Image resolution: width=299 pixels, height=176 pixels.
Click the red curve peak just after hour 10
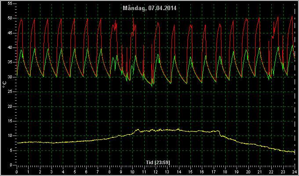click(x=133, y=18)
